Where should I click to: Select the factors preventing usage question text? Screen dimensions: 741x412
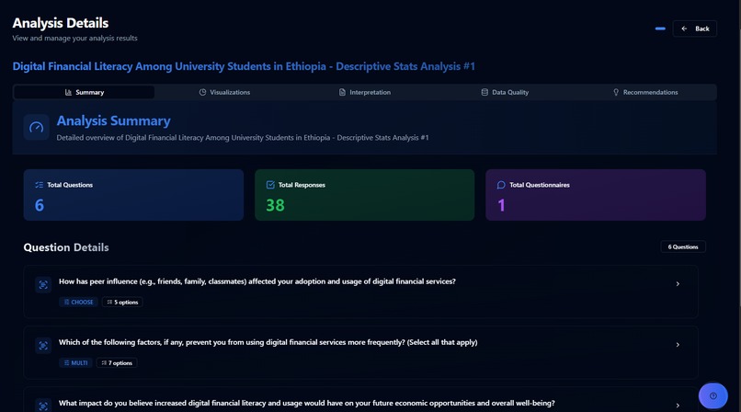[x=268, y=342]
